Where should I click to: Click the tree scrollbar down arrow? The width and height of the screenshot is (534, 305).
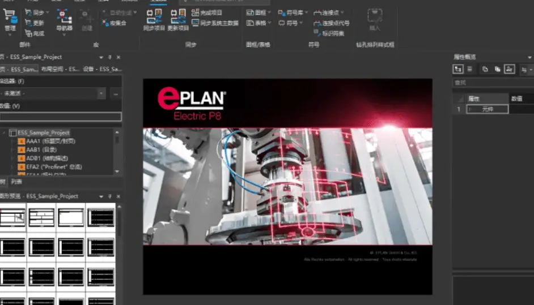[117, 171]
